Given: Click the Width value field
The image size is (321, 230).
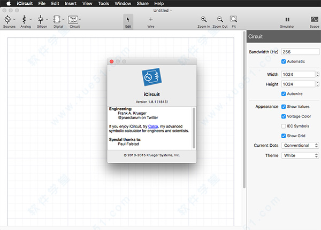Looking at the screenshot, I should coord(298,74).
